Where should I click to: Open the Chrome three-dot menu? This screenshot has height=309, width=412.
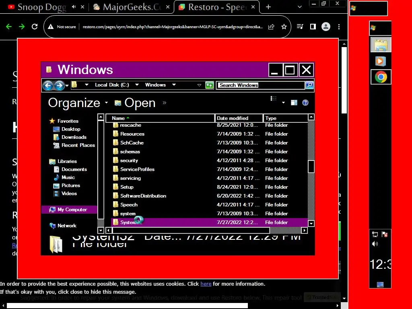[339, 27]
